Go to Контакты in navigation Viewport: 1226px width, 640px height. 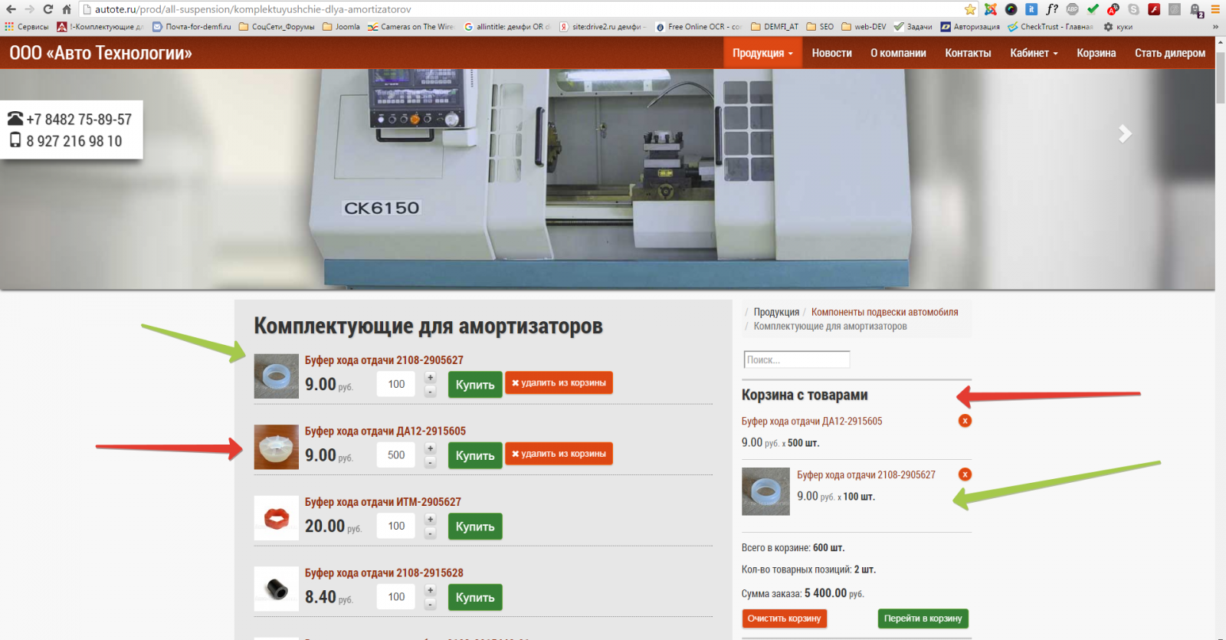coord(968,53)
